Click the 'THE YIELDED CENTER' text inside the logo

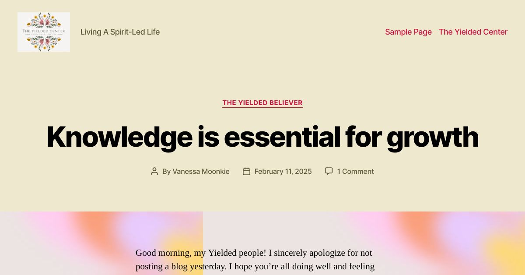pos(43,31)
